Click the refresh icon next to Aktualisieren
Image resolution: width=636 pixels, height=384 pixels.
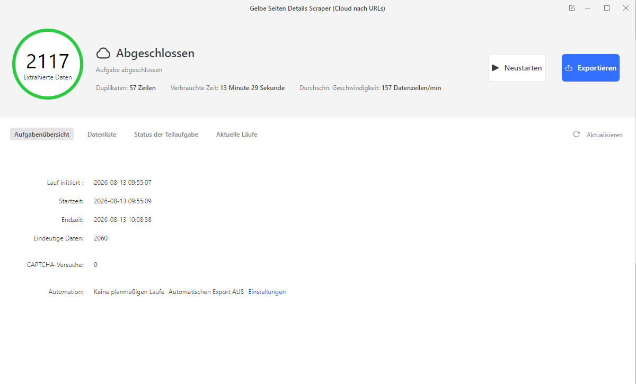pos(577,135)
